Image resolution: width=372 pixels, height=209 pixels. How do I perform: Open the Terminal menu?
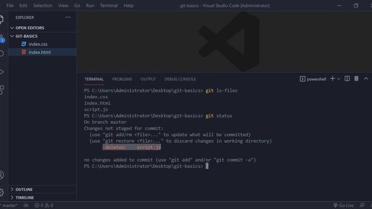109,5
